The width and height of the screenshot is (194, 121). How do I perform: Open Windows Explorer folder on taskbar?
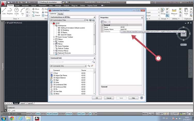click(28, 118)
